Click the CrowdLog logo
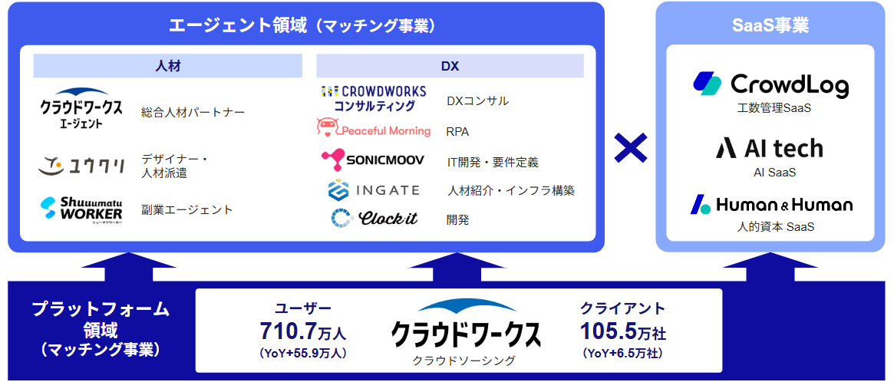Viewport: 894px width, 382px height. [x=771, y=85]
